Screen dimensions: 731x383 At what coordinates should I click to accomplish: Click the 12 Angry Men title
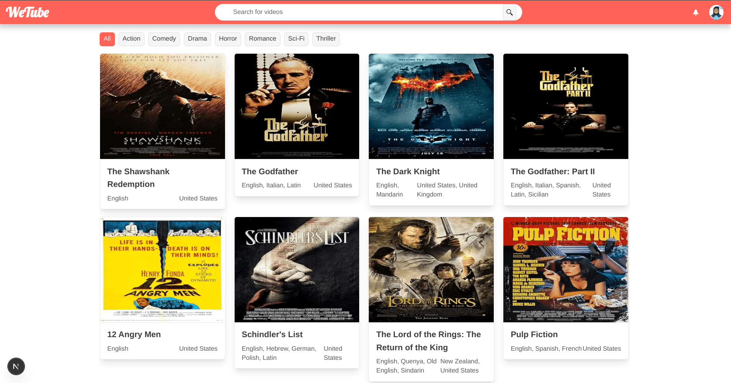134,335
